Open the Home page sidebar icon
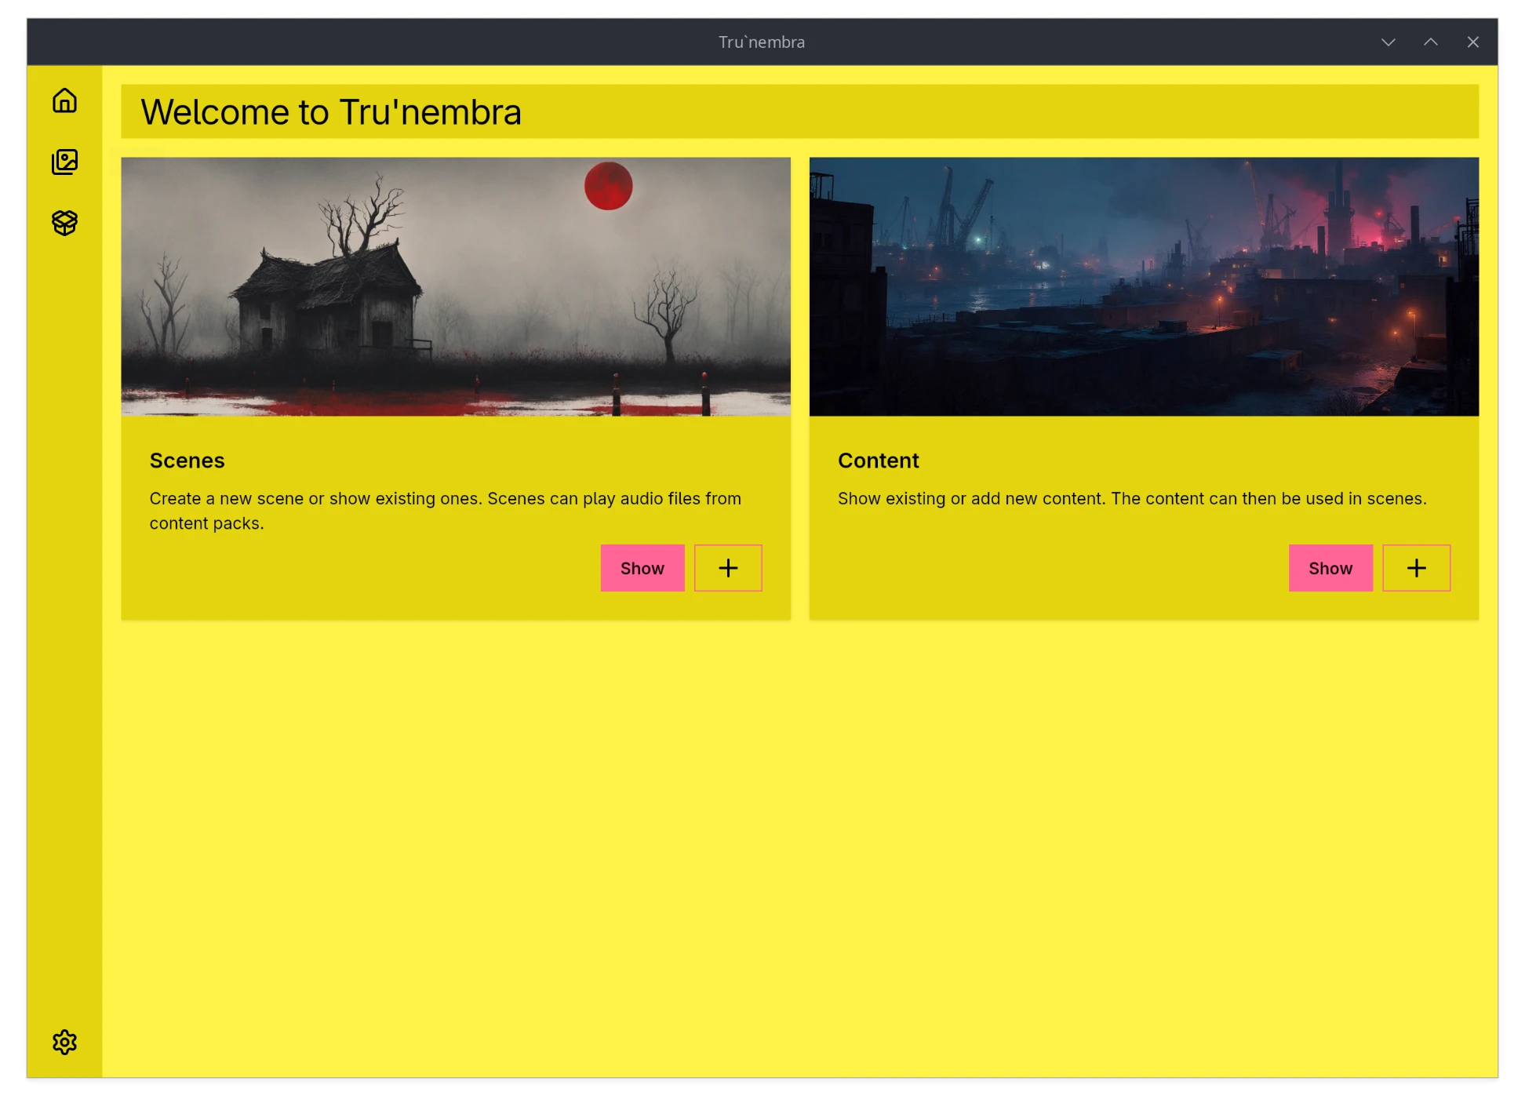Viewport: 1525px width, 1114px height. click(x=64, y=100)
